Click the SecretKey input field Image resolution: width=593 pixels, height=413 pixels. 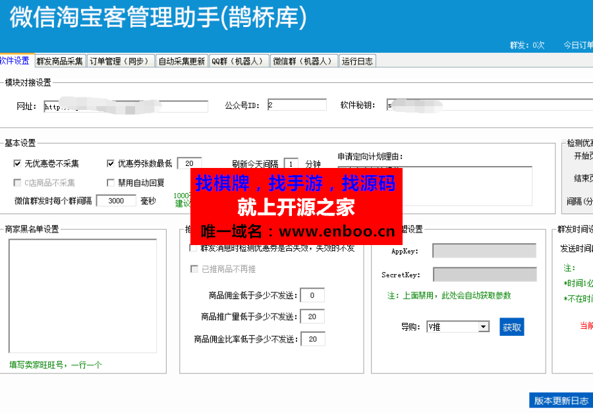tap(485, 275)
